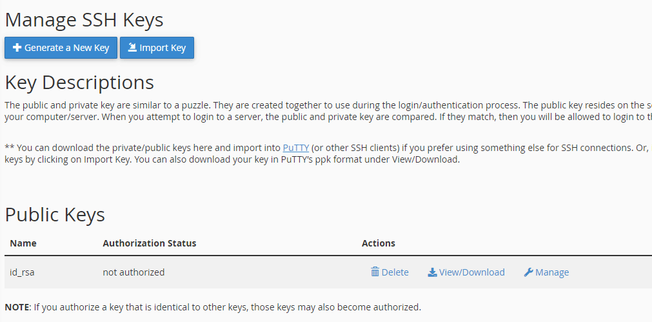Screen dimensions: 652x322
Task: Click the trash can icon in the id_rsa row
Action: 375,272
